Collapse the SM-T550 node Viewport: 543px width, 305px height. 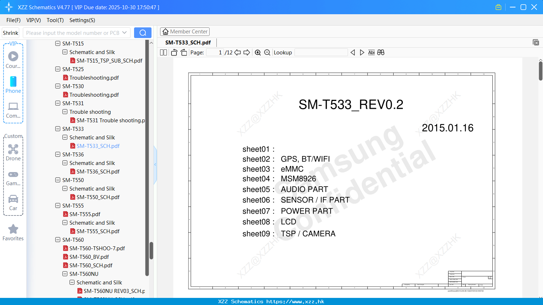pyautogui.click(x=58, y=180)
